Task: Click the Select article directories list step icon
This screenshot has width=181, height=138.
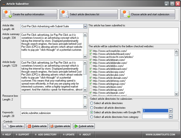Action: point(65,14)
